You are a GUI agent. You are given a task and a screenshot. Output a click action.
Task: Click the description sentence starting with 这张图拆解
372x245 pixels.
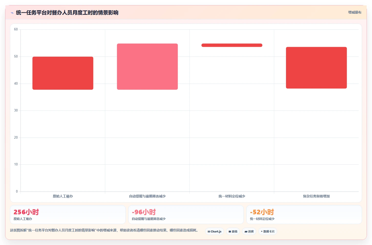coord(104,230)
